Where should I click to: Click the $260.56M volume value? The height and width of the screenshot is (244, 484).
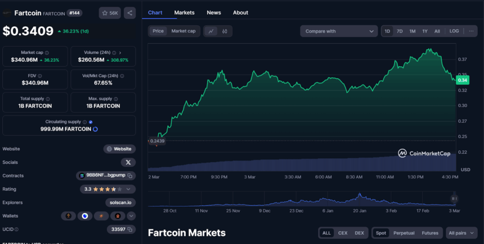tap(91, 60)
